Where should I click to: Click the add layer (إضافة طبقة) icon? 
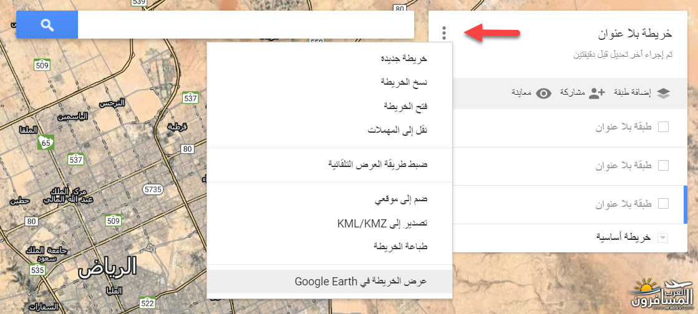pos(662,93)
